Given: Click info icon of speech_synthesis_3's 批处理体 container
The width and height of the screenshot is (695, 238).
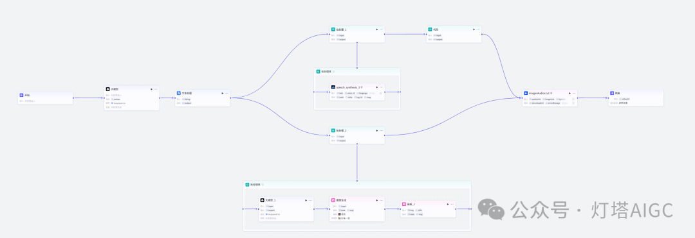Looking at the screenshot, I should (334, 72).
